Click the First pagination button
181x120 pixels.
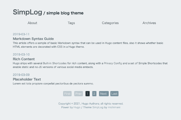67,94
